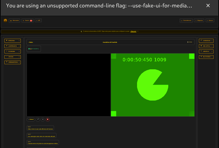Click the third chat message bubble
Screen dimensions: 219x148
pos(43,143)
